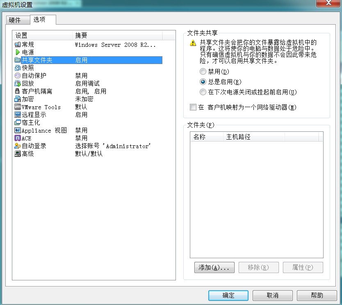Click the 共享文件夹 row label
342x305 pixels.
click(x=37, y=60)
